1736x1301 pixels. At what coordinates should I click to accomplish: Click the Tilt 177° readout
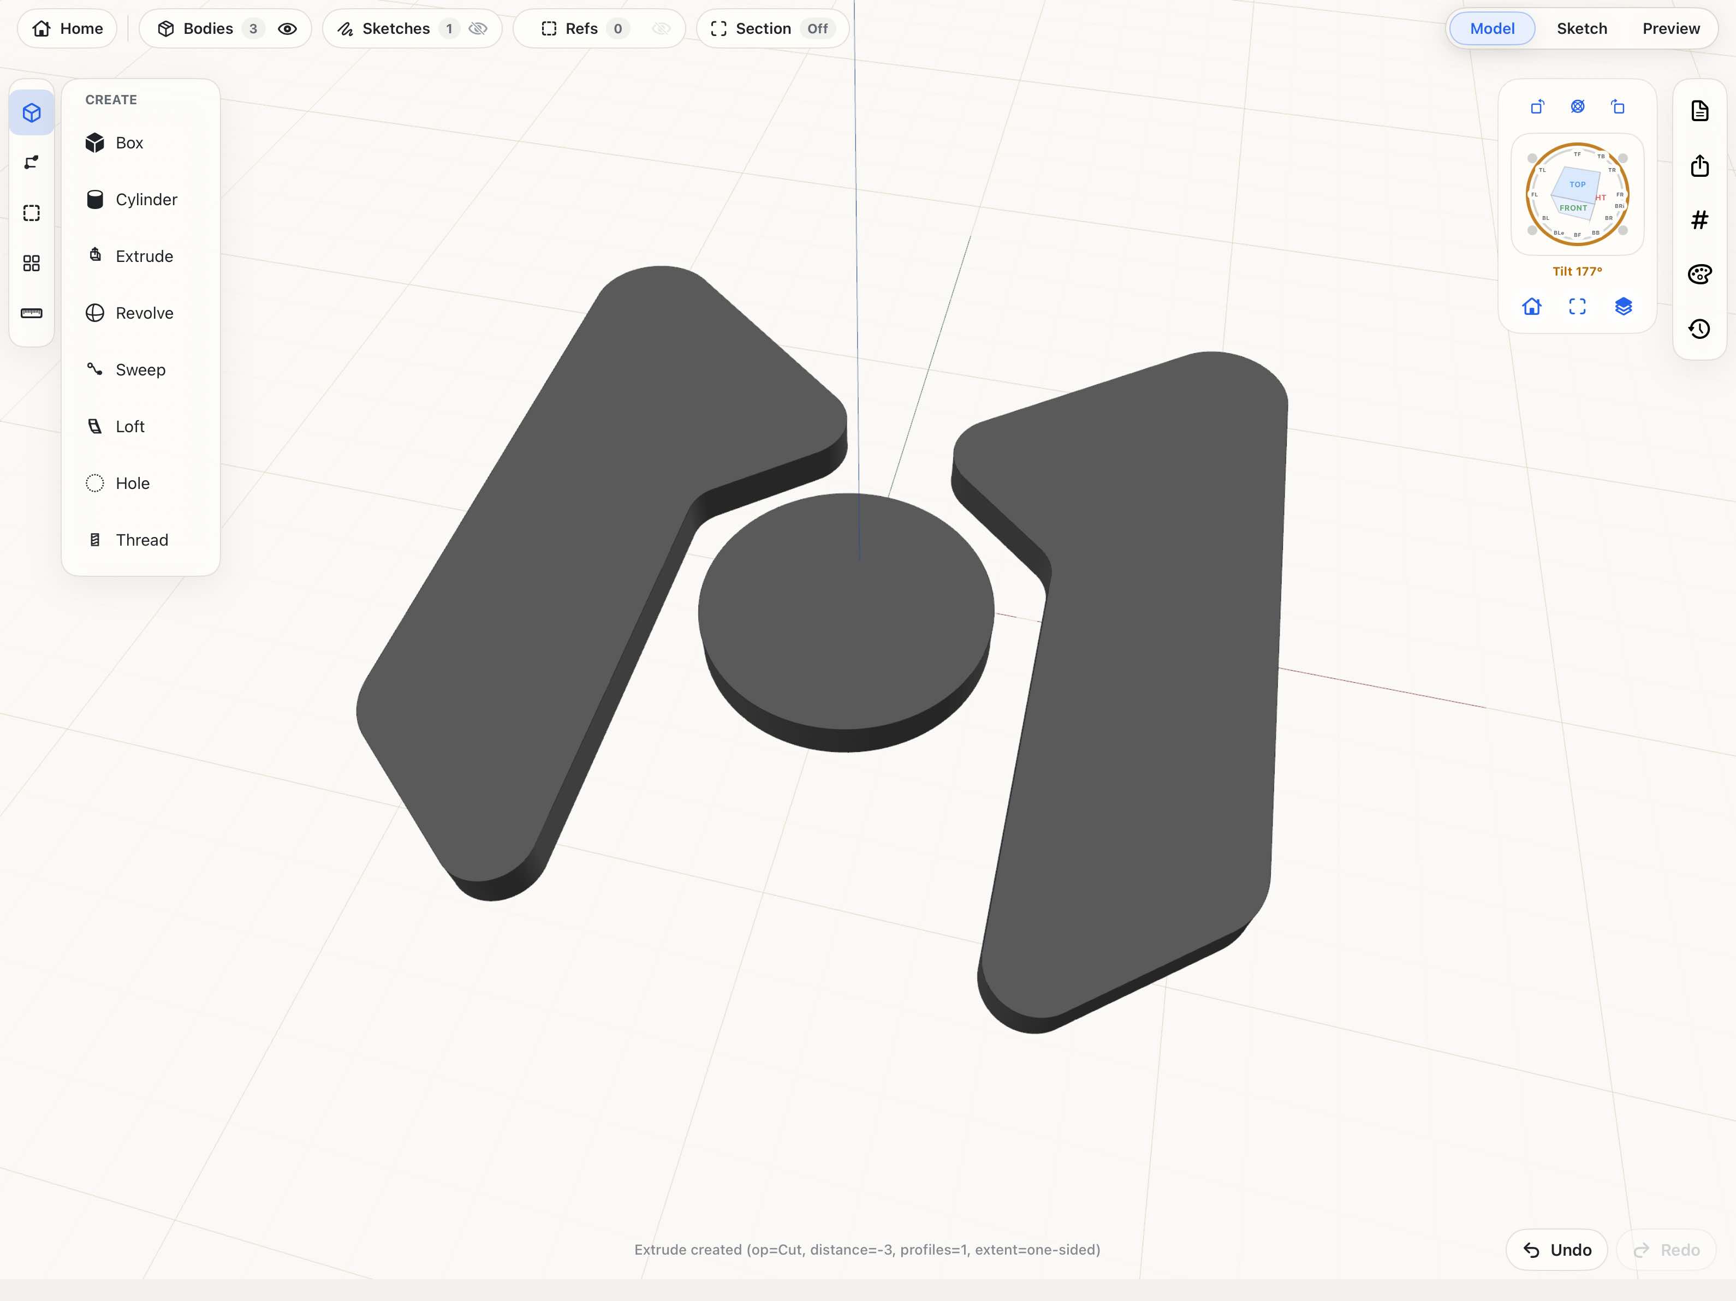pyautogui.click(x=1577, y=272)
